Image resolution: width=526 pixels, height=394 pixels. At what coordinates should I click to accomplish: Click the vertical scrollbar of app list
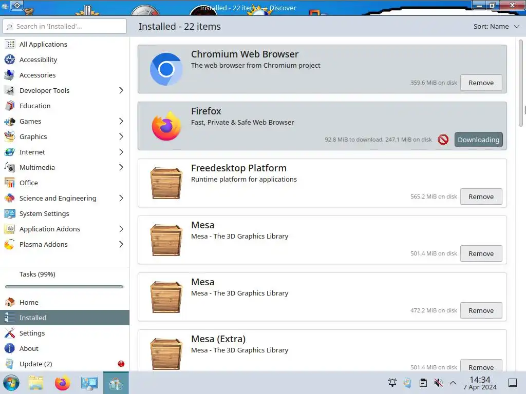point(521,83)
